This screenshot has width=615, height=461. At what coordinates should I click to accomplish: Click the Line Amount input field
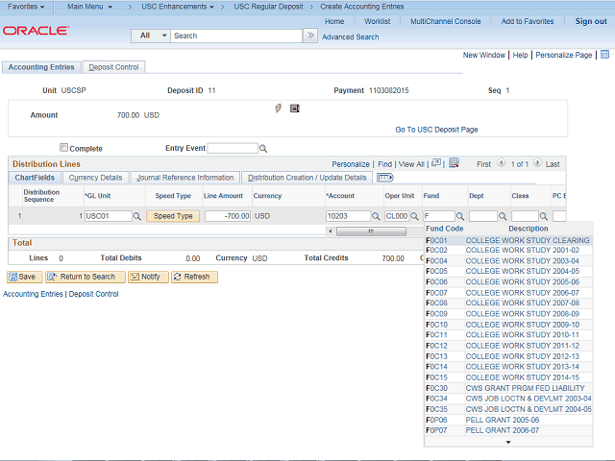(227, 216)
